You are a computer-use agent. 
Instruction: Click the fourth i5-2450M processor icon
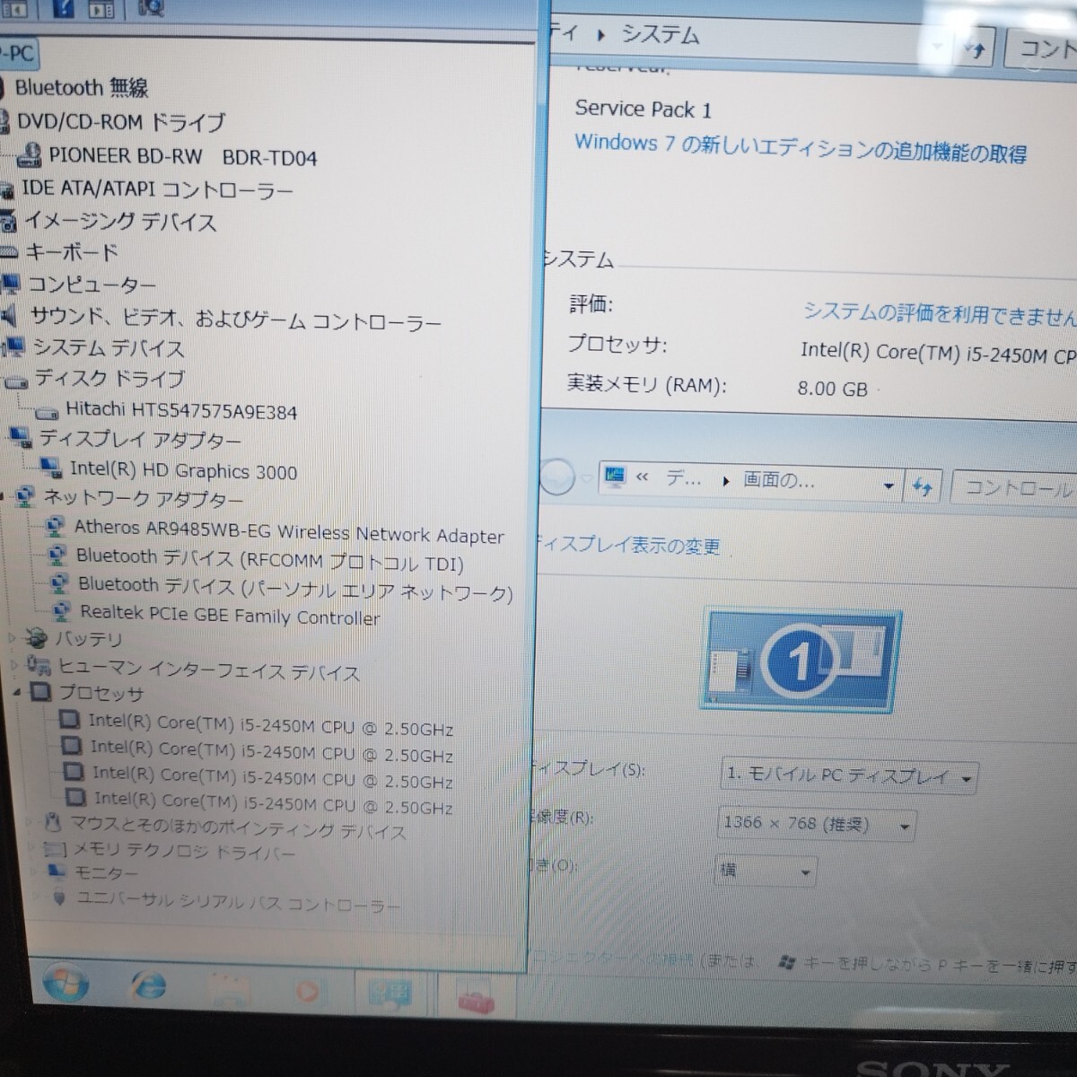click(76, 797)
